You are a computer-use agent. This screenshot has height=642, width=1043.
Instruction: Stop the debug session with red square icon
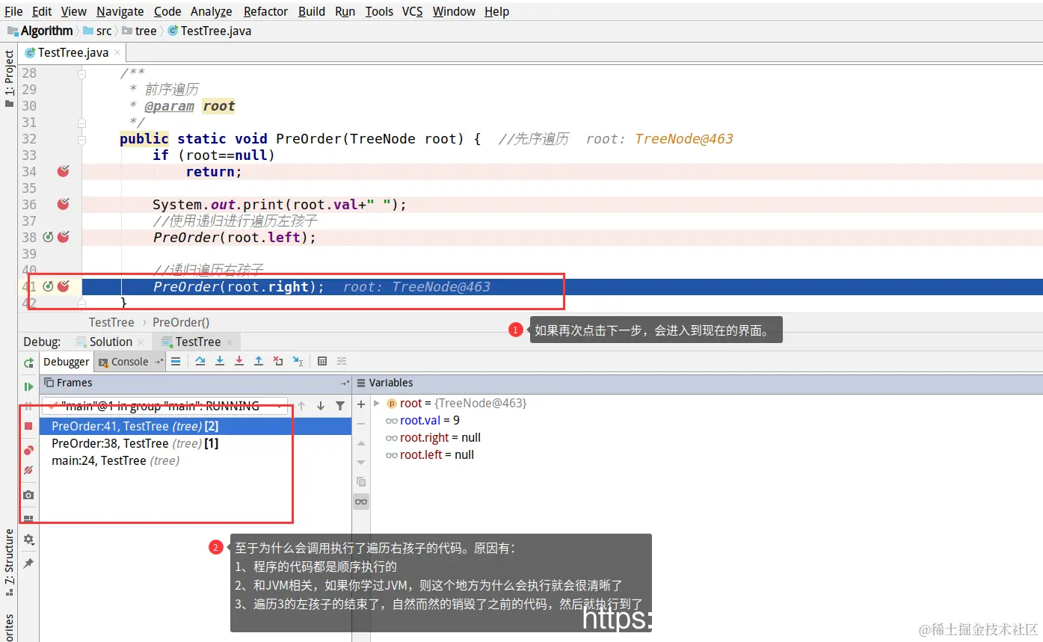[28, 426]
